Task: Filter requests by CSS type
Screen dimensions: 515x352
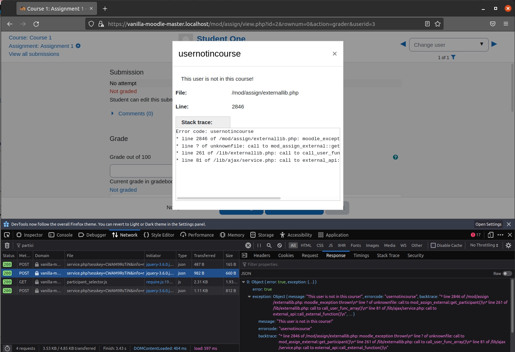Action: 320,245
